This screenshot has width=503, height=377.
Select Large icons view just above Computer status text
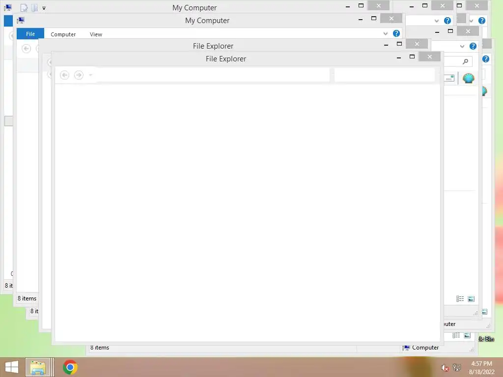pos(468,335)
